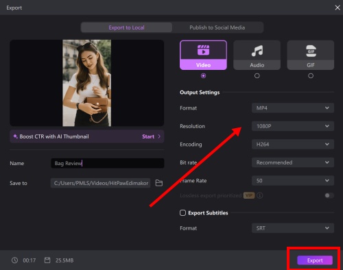Viewport: 343px width, 270px height.
Task: Click the file size disk icon in footer
Action: click(47, 260)
